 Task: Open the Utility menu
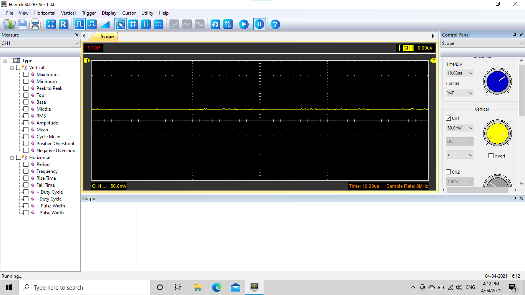coord(147,13)
